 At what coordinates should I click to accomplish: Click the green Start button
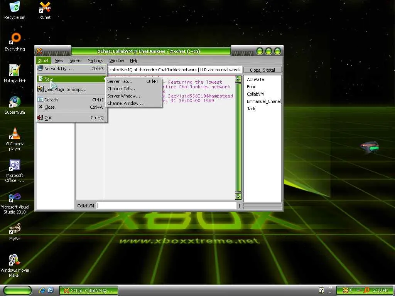click(18, 291)
